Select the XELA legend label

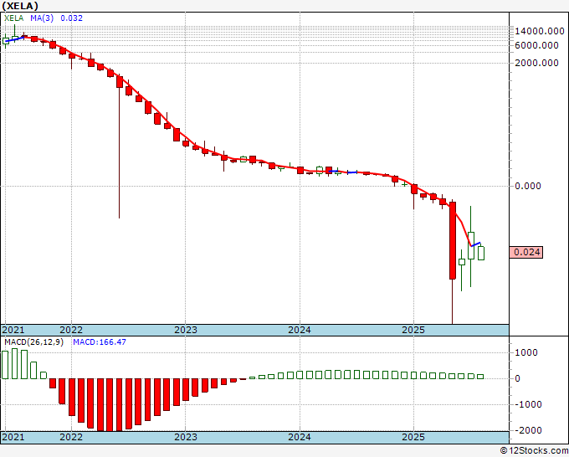[x=13, y=18]
